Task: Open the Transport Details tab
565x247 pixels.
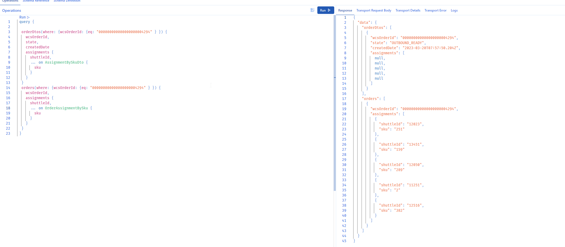Action: (x=408, y=10)
